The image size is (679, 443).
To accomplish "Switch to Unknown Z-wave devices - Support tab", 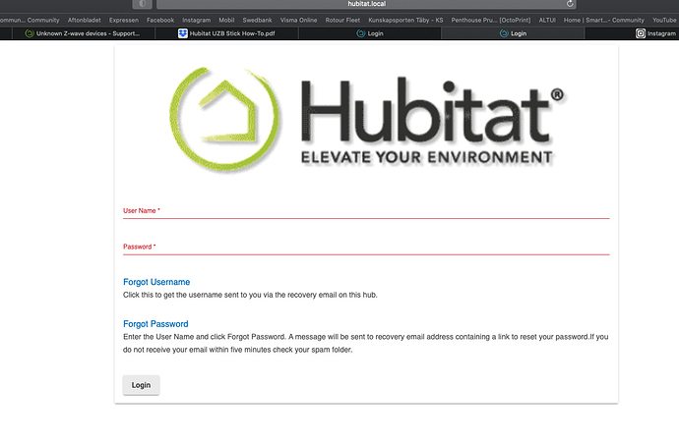I will pyautogui.click(x=83, y=33).
